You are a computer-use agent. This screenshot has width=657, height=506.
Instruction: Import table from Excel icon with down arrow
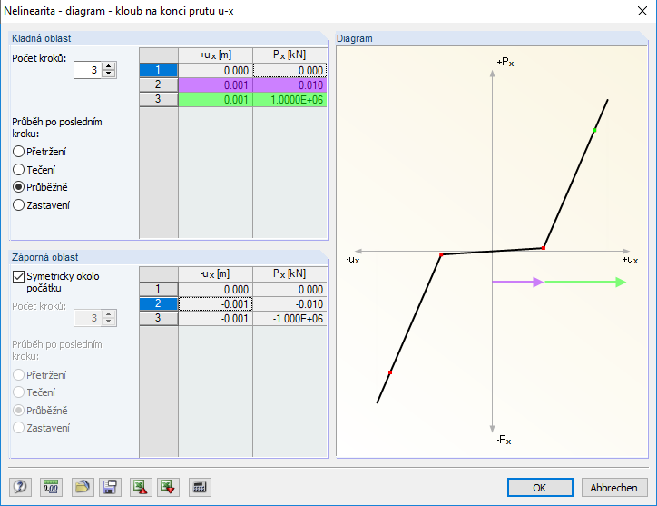pyautogui.click(x=168, y=487)
